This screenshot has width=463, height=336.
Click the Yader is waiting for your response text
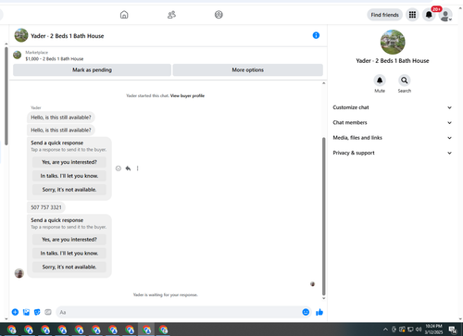coord(165,295)
